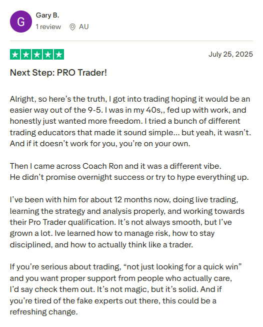Select the second green rating star

(26, 55)
